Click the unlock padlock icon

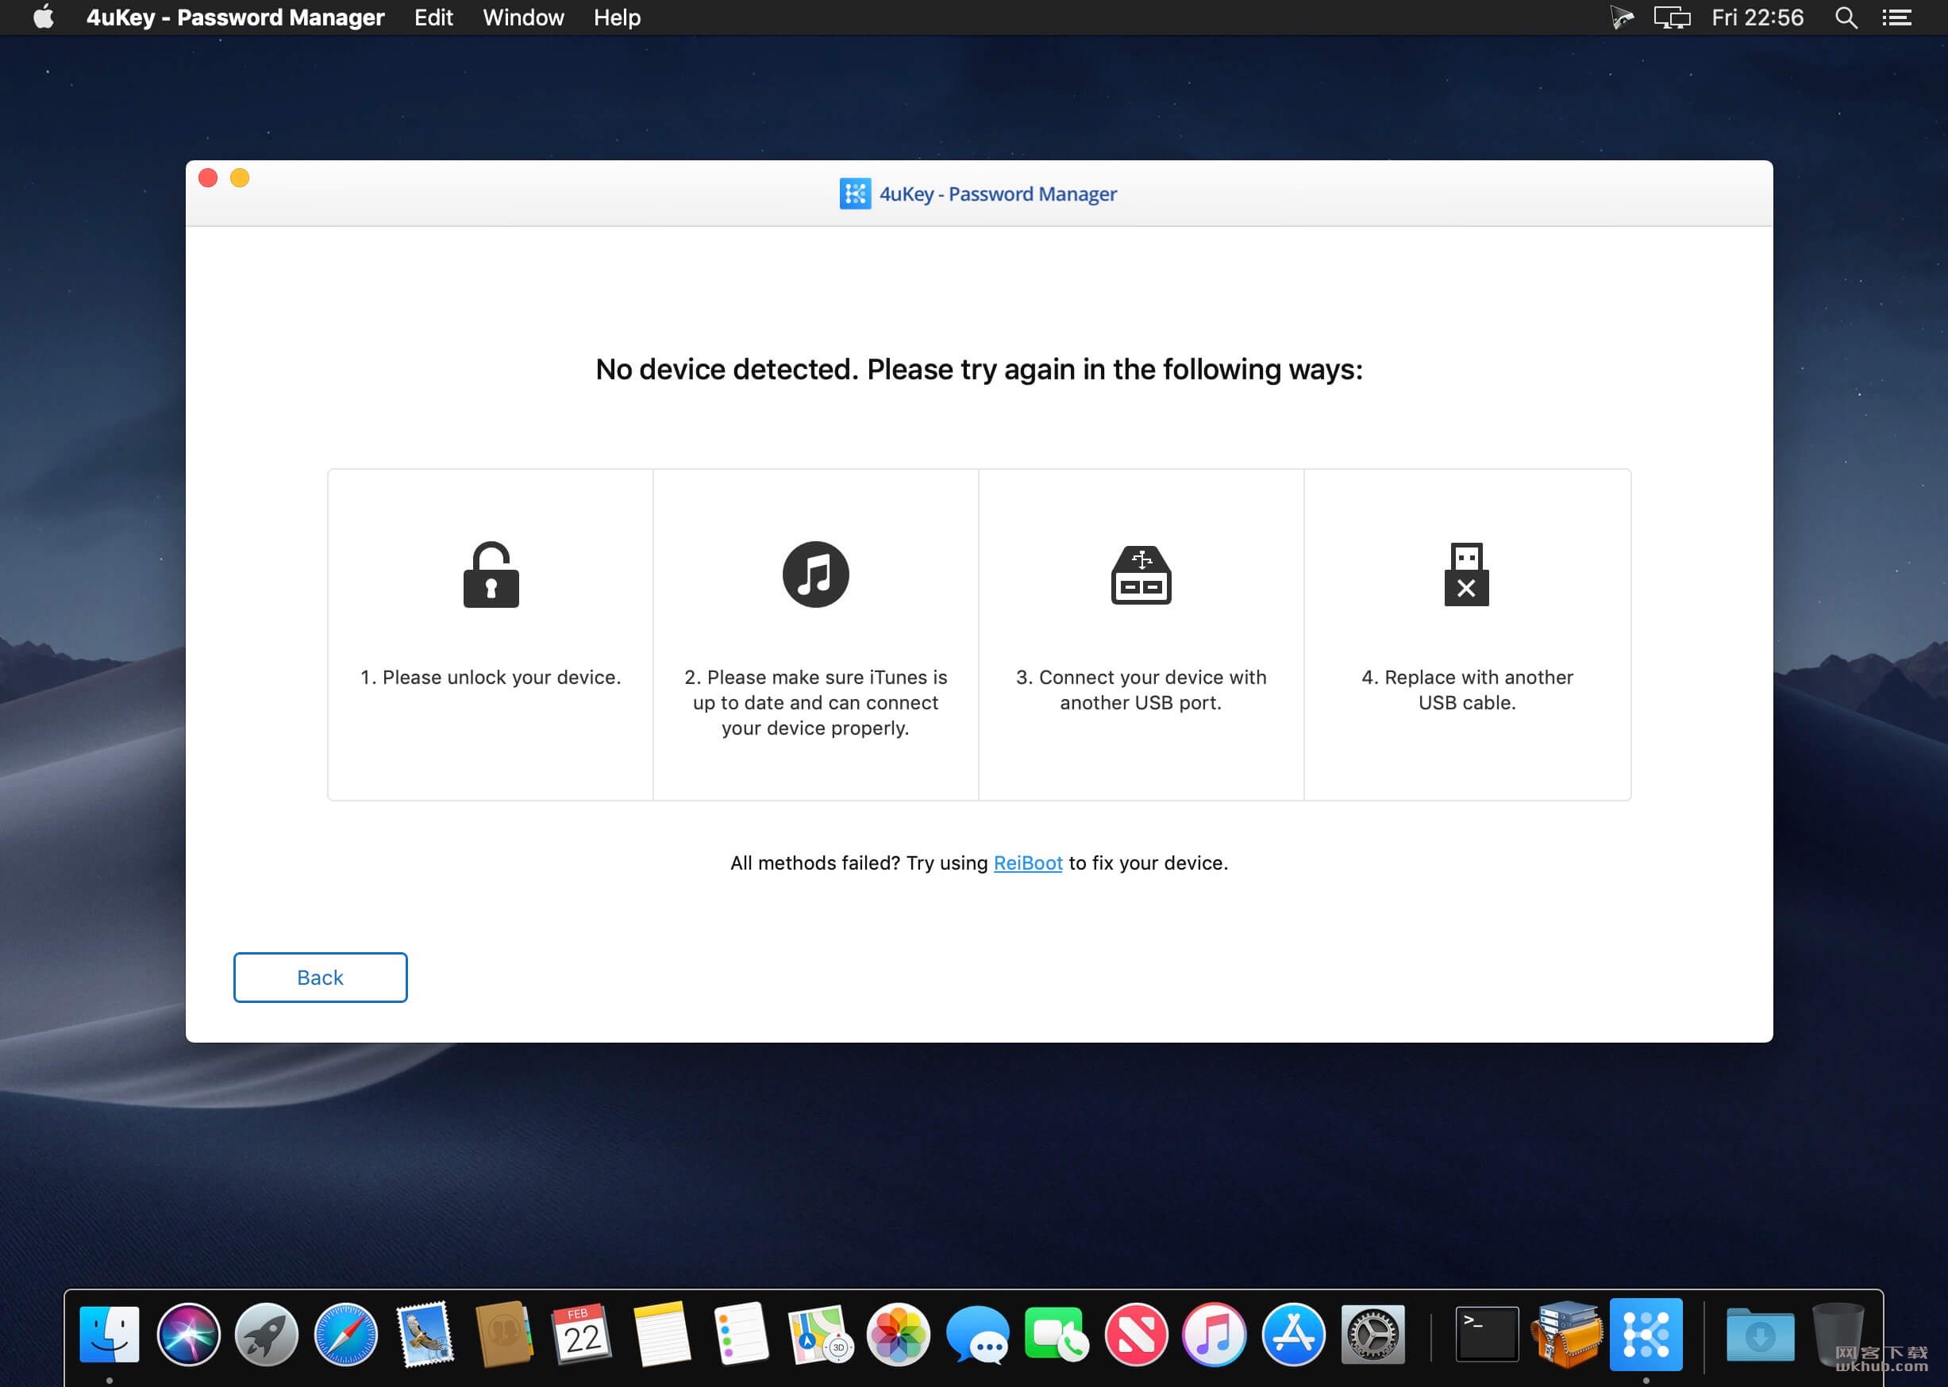pos(491,574)
